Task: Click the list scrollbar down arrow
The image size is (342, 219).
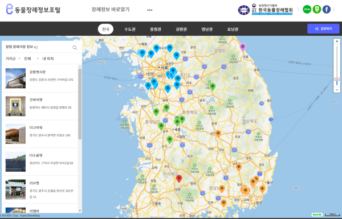Action: tap(80, 210)
